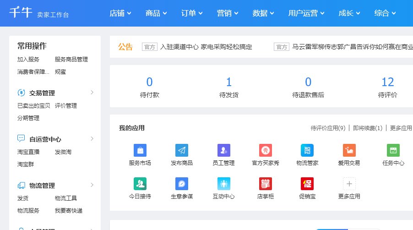The width and height of the screenshot is (413, 230).
Task: Click 我要寄快递 link
Action: tap(69, 210)
